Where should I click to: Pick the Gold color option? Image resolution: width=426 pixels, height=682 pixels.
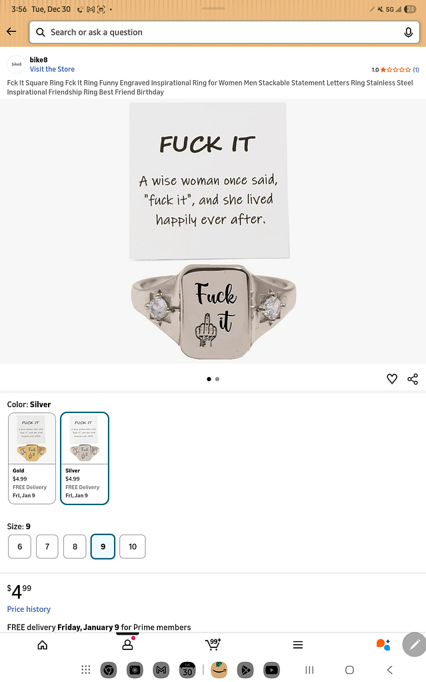32,458
